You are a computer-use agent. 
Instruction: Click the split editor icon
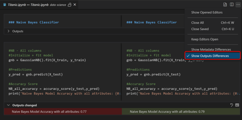tap(232, 5)
